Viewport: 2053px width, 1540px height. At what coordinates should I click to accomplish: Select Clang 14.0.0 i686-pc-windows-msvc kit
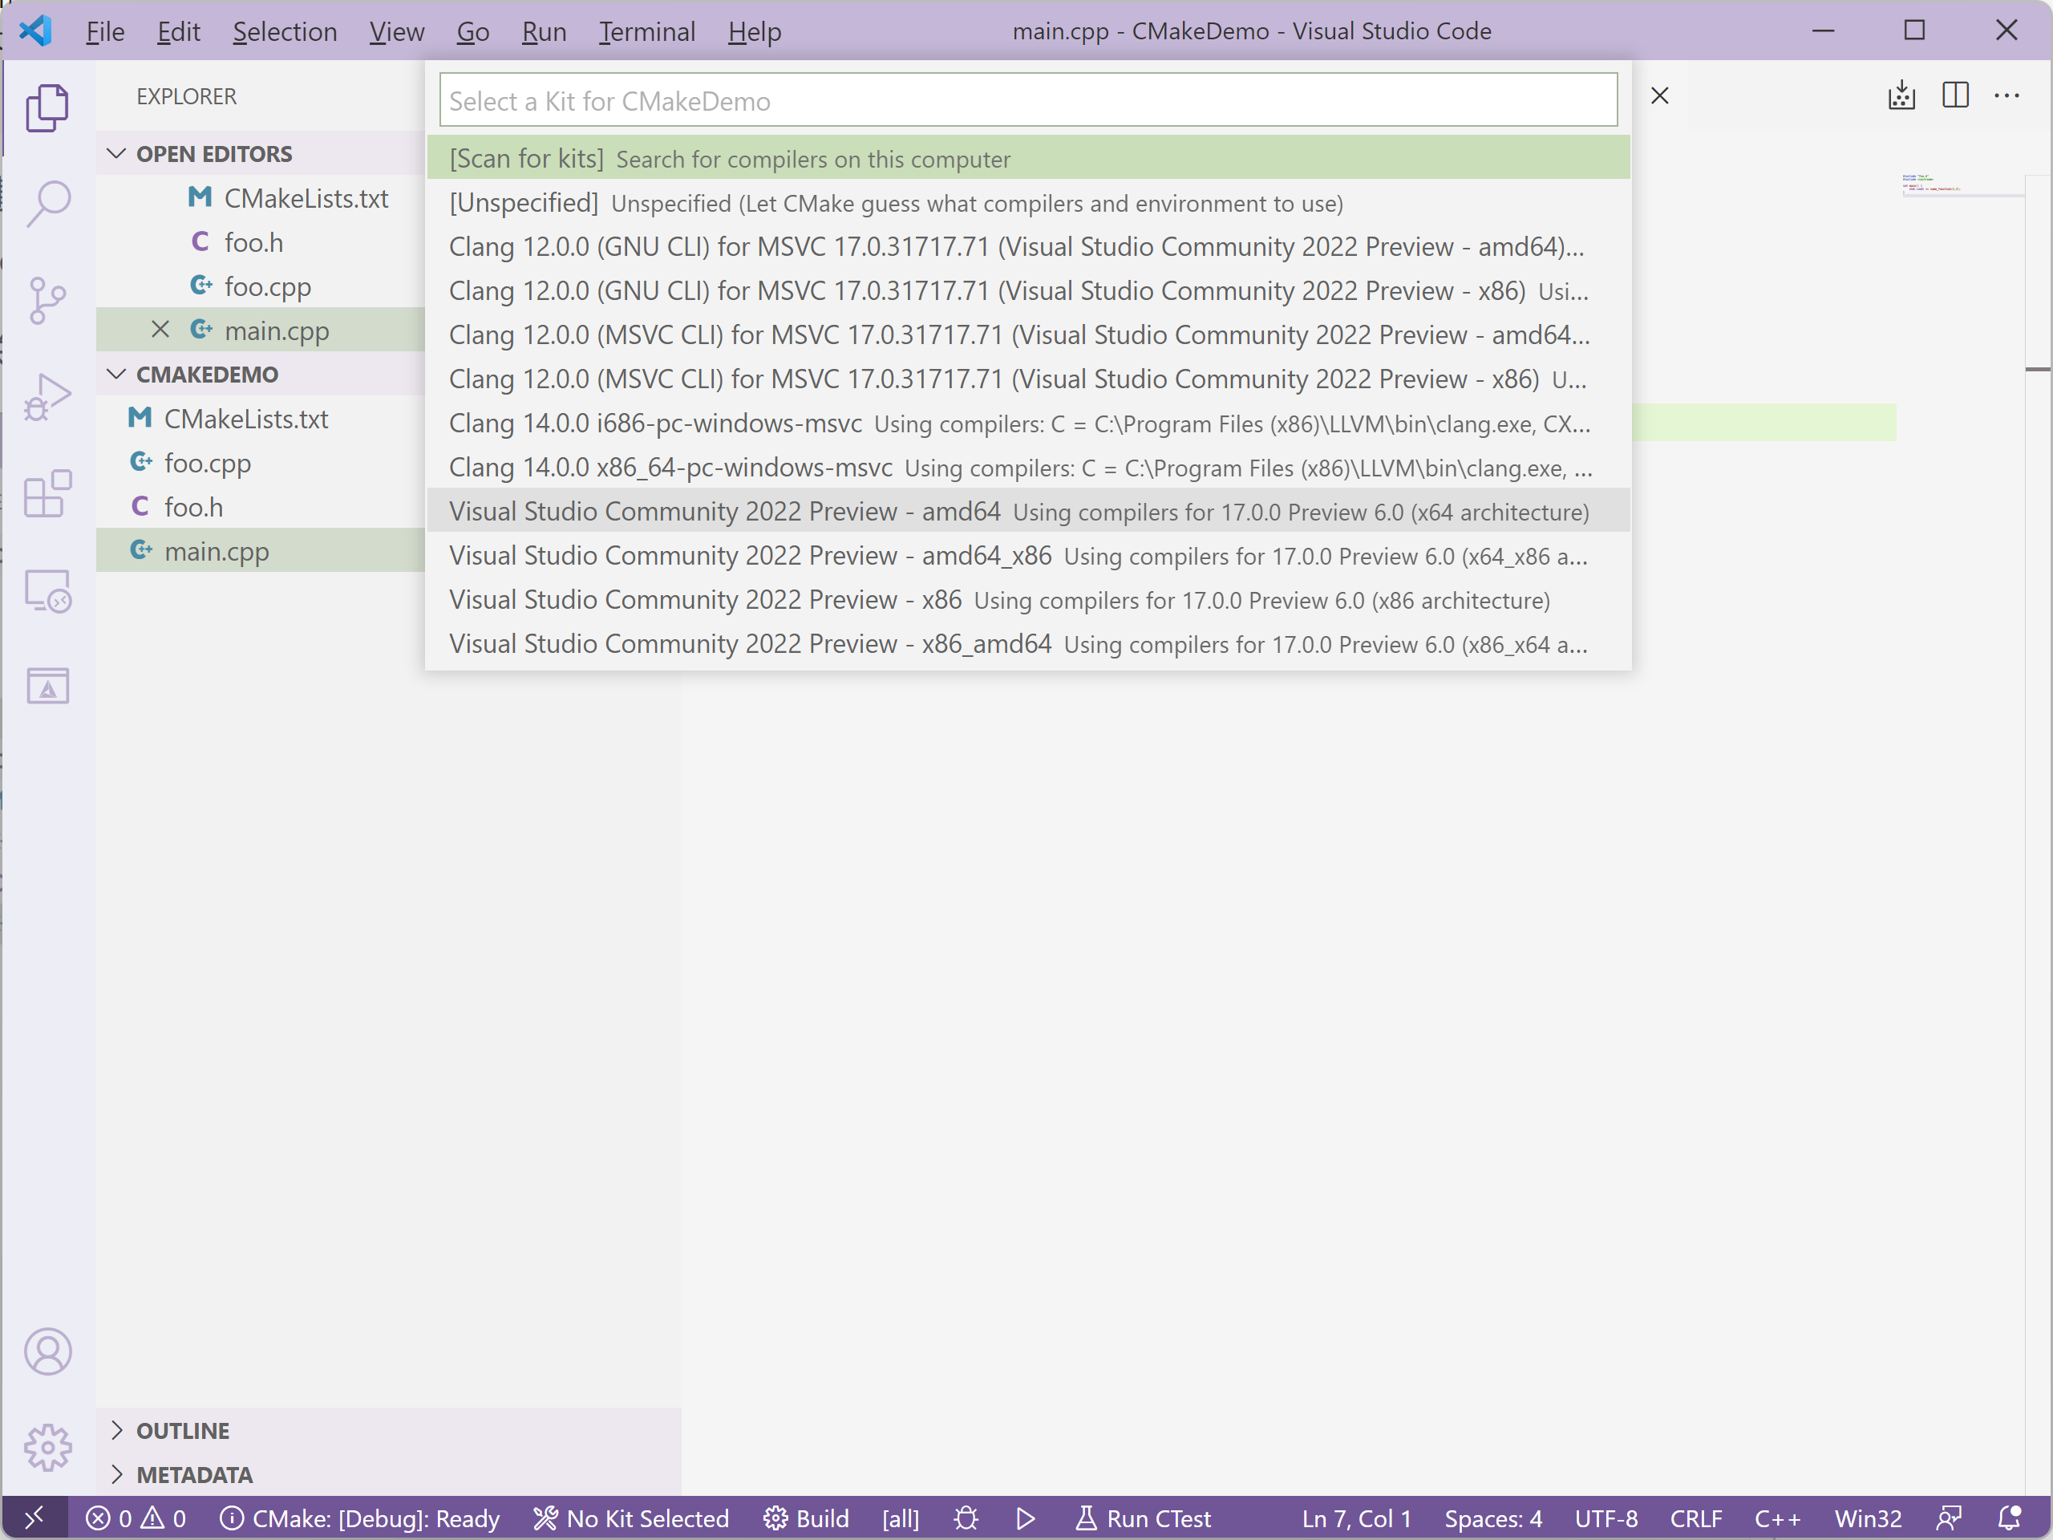[x=1028, y=423]
